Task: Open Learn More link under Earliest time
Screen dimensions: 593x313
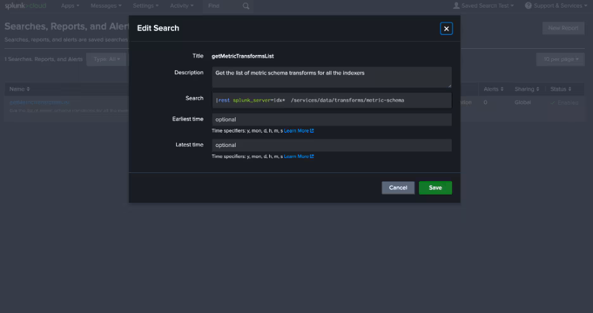Action: [298, 131]
